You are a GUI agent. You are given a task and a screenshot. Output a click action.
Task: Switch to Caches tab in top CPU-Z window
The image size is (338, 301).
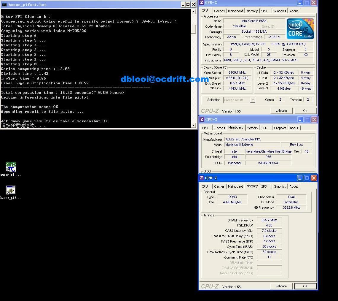[x=219, y=11]
